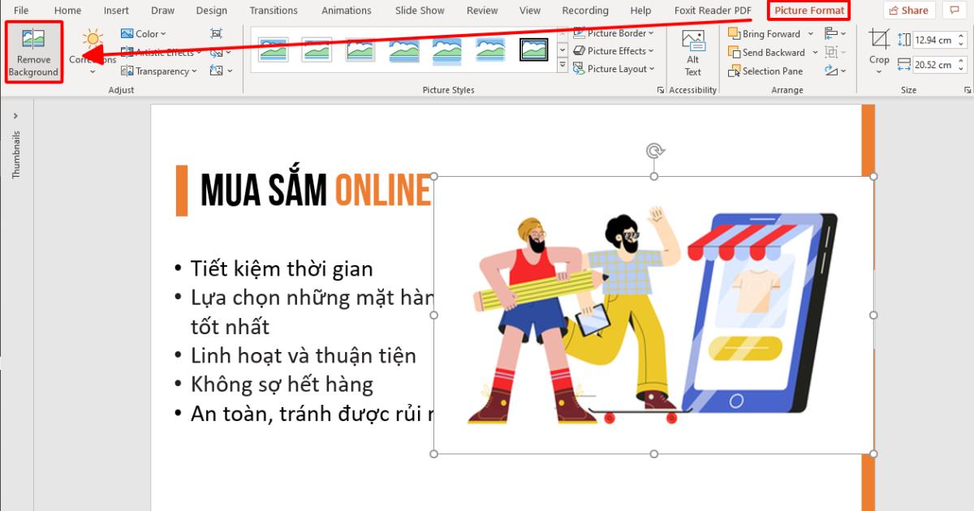
Task: Open the Color dropdown
Action: [x=143, y=34]
